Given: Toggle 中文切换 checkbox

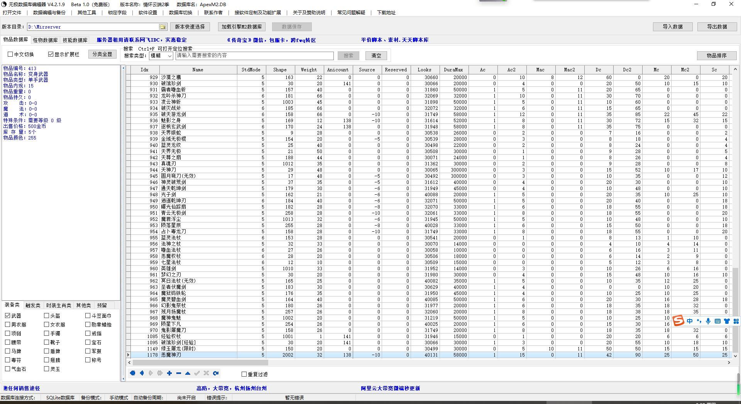Looking at the screenshot, I should [10, 54].
